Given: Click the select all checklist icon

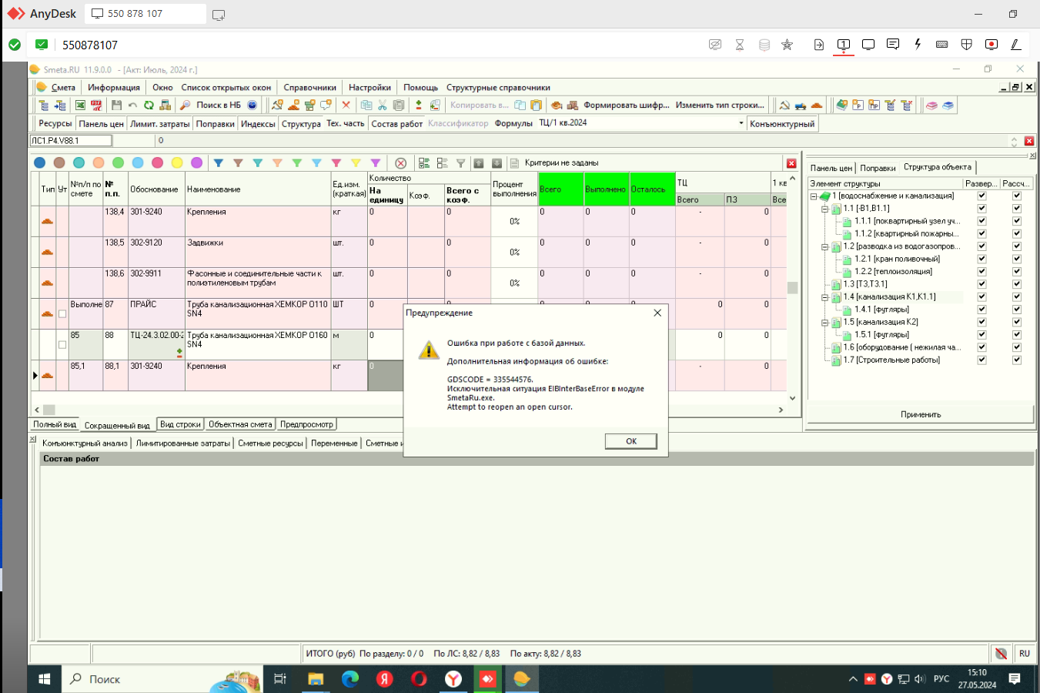Looking at the screenshot, I should pos(424,163).
